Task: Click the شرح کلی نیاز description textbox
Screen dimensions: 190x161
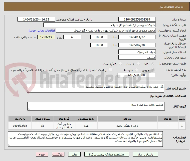Action: click(x=96, y=88)
